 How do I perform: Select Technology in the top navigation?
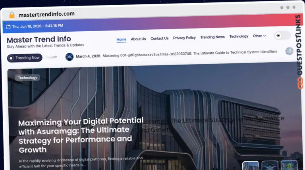coord(239,36)
